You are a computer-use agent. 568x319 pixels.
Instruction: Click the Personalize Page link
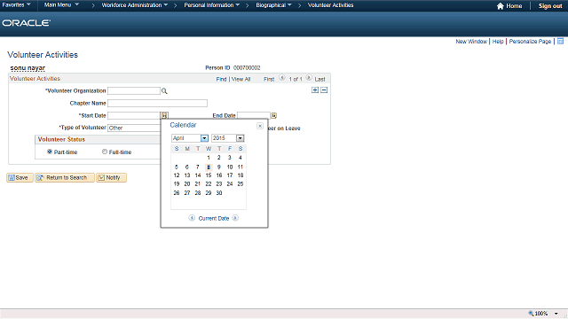(530, 42)
